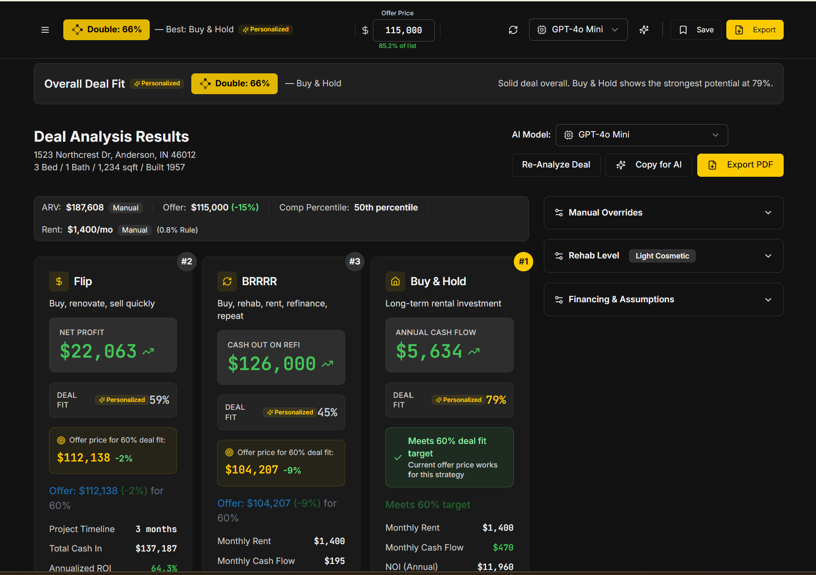
Task: Click the $112,138 offer price for Flip
Action: coord(84,458)
